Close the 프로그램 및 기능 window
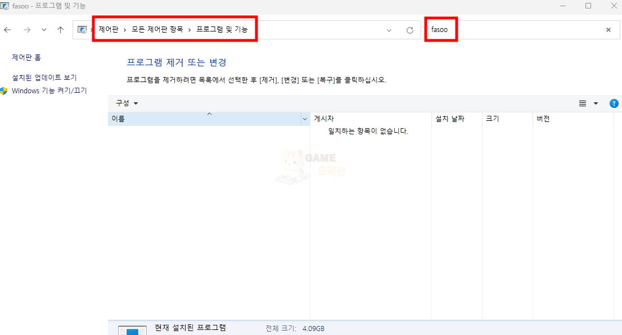Screen dimensions: 622x335 614,6
